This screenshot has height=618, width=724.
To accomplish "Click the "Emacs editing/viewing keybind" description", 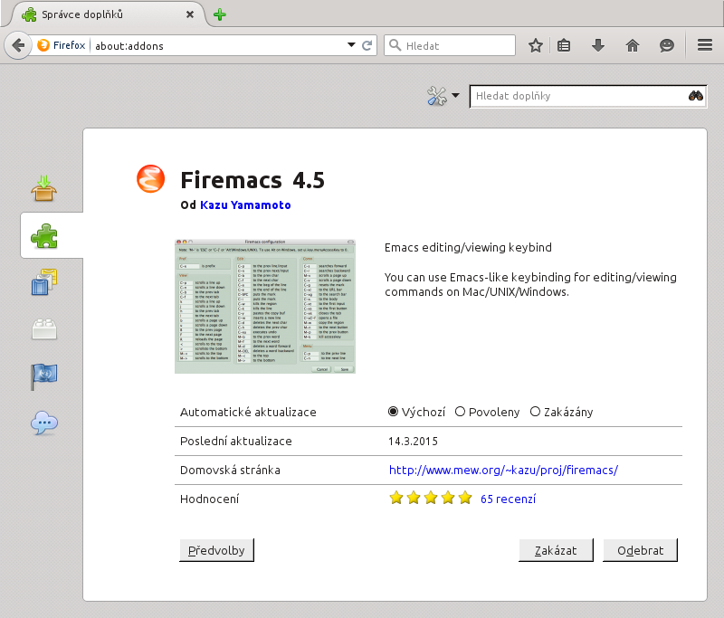I will point(468,248).
